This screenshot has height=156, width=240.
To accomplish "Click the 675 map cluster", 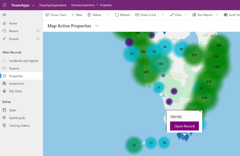I will (146, 72).
